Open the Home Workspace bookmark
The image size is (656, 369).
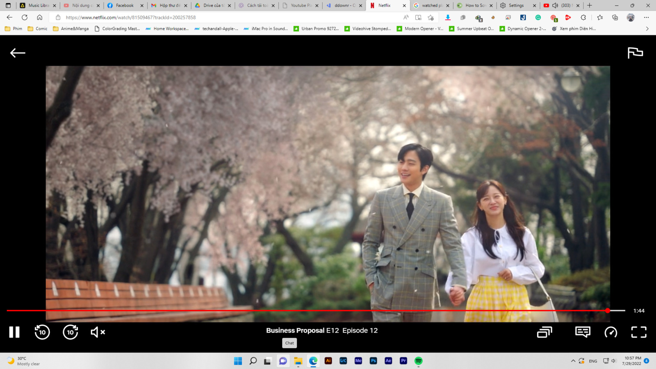(167, 29)
